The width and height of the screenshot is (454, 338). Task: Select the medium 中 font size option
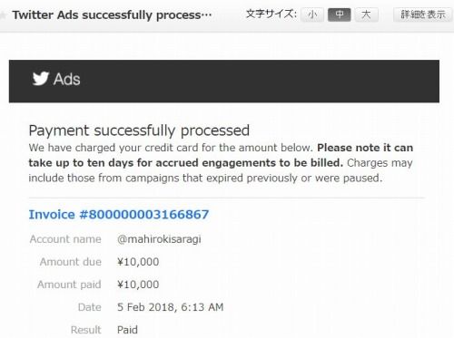point(340,14)
